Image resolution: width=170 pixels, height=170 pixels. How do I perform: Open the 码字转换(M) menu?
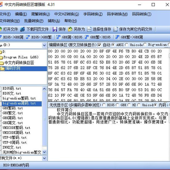117,14
